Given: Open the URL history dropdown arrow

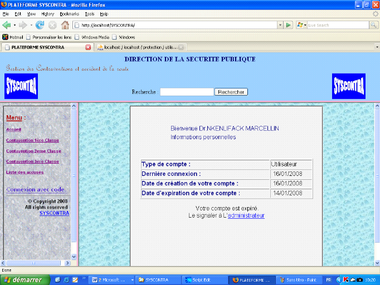Looking at the screenshot, I should [x=280, y=25].
